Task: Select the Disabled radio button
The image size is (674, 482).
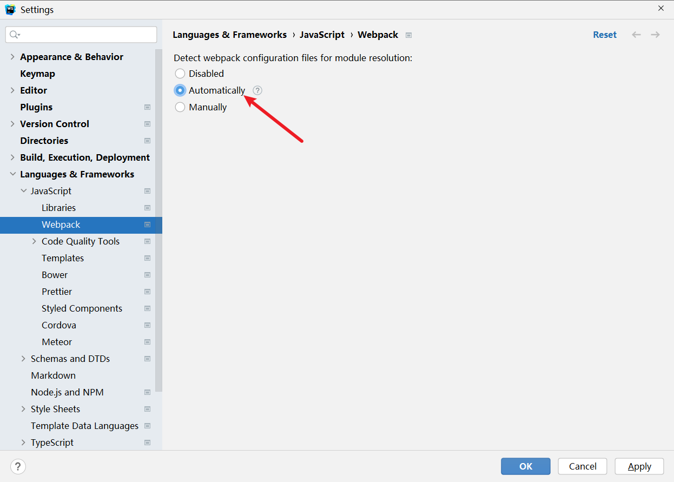Action: 180,74
